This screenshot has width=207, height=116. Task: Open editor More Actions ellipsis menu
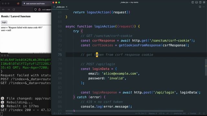(204, 7)
